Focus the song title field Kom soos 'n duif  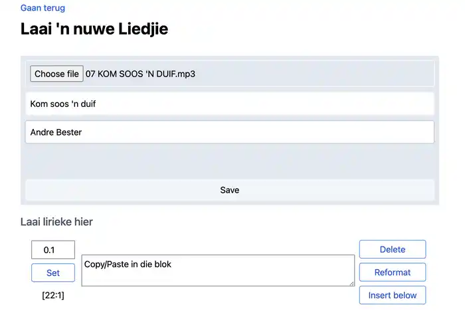229,104
